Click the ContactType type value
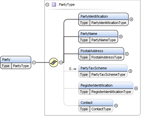141x116 pixels. pyautogui.click(x=101, y=109)
